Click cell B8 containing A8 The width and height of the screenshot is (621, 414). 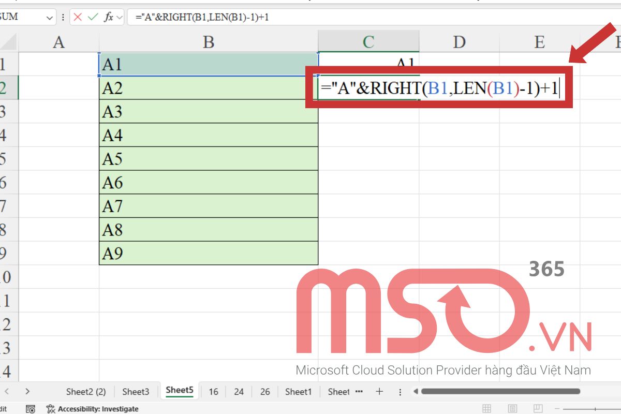click(209, 229)
